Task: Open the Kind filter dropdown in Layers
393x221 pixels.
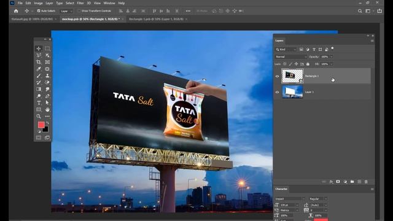Action: pos(286,49)
